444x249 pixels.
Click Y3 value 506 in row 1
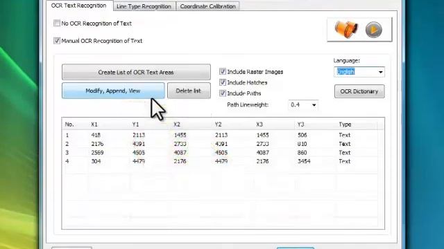(x=302, y=136)
